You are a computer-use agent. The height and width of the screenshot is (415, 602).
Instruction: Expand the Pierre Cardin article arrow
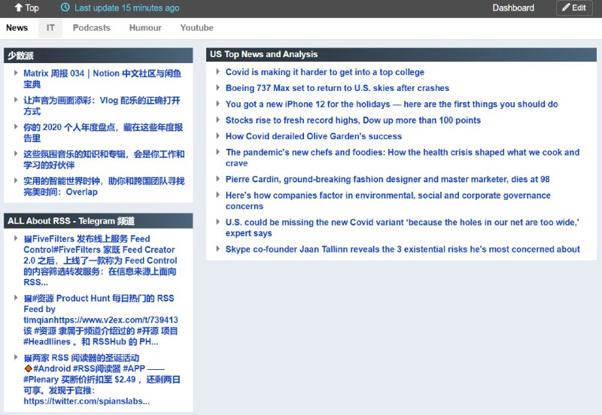click(x=217, y=180)
